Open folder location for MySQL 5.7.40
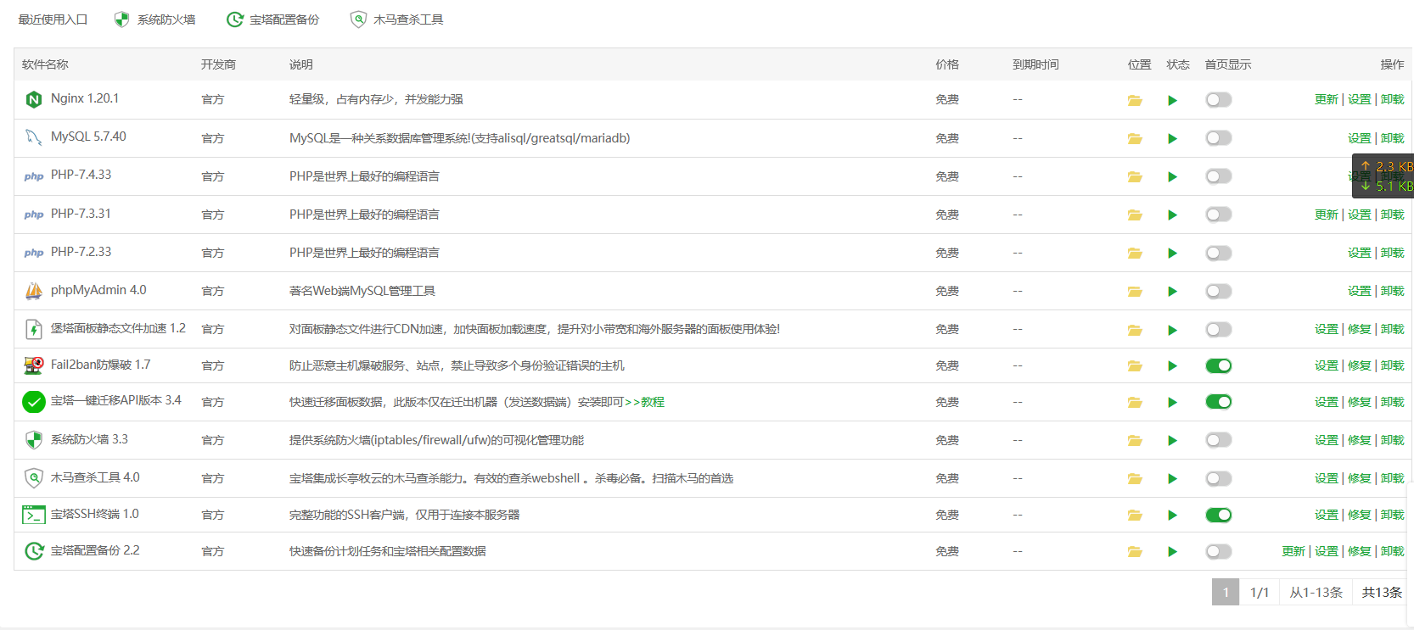The height and width of the screenshot is (630, 1414). click(1134, 138)
